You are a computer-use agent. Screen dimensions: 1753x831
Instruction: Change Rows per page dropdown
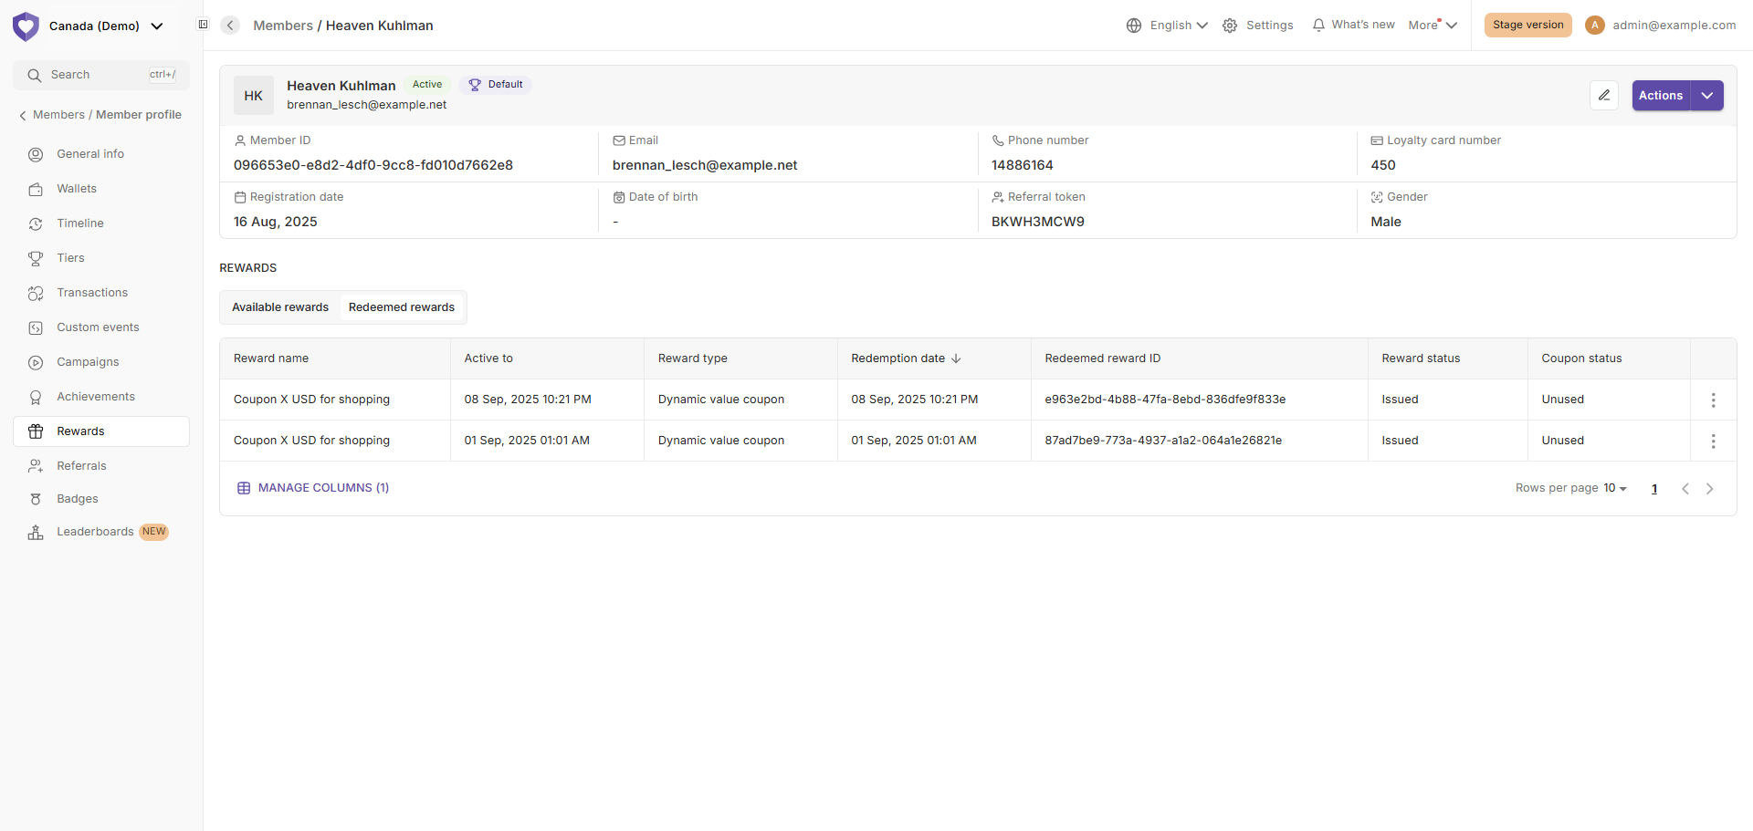1614,488
